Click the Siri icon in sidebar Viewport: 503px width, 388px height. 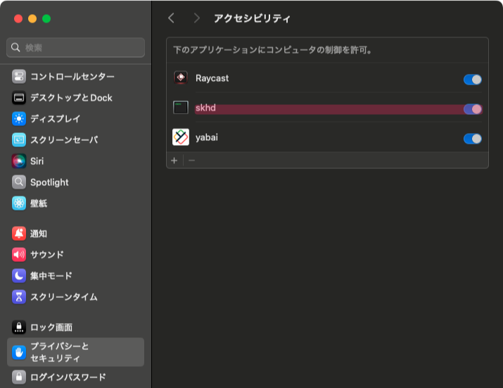click(x=19, y=161)
